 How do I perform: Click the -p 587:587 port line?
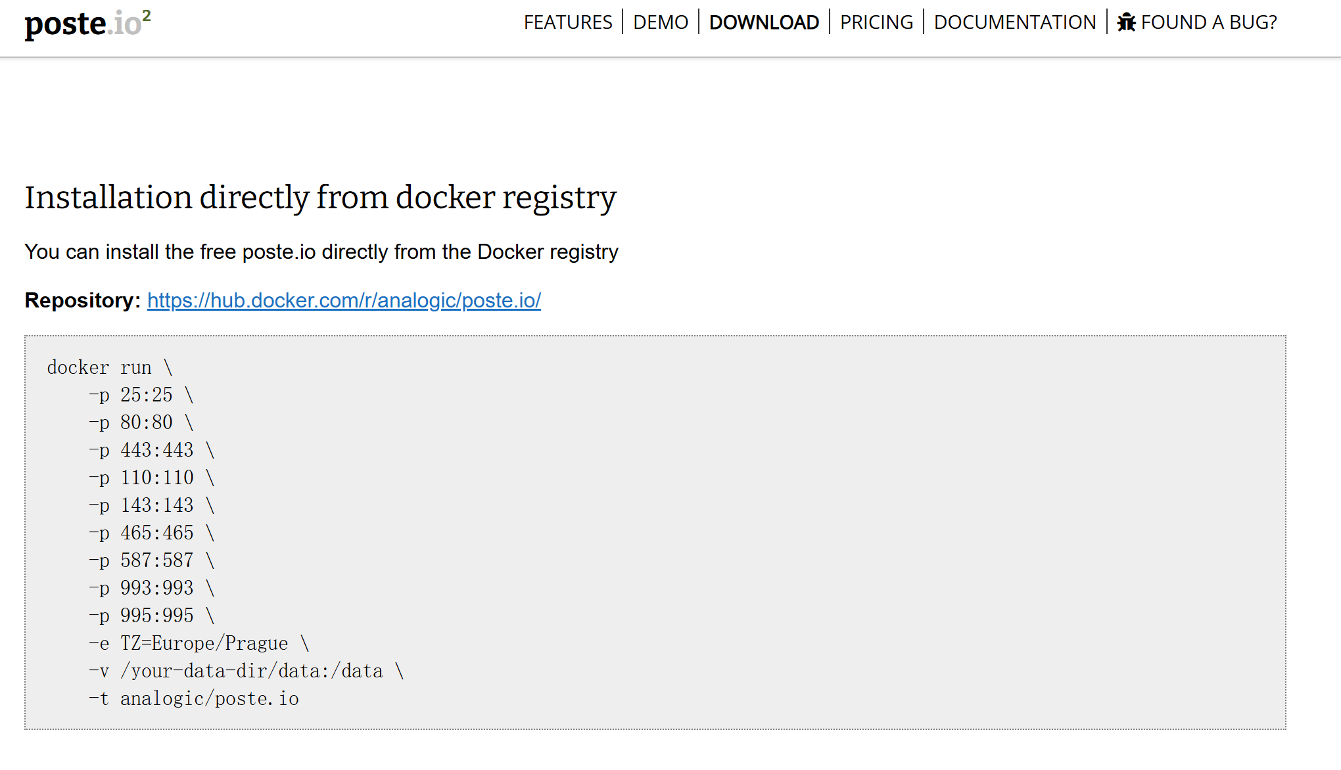click(152, 560)
